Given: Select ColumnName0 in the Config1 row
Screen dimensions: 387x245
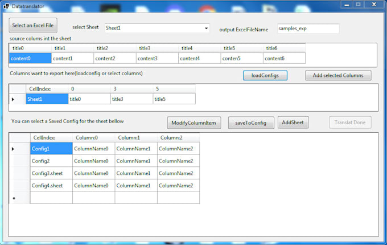Looking at the screenshot, I should 93,149.
